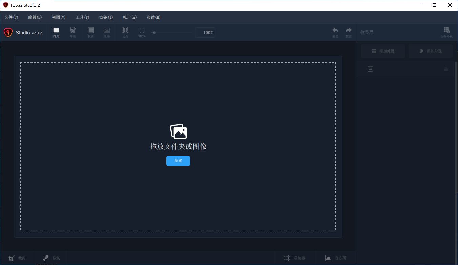Click the 拖放文件夹或图像 drop zone text

point(178,146)
